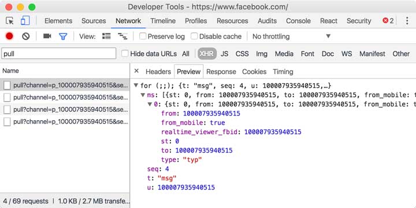
Task: Show the Cookies tab
Action: [x=254, y=72]
